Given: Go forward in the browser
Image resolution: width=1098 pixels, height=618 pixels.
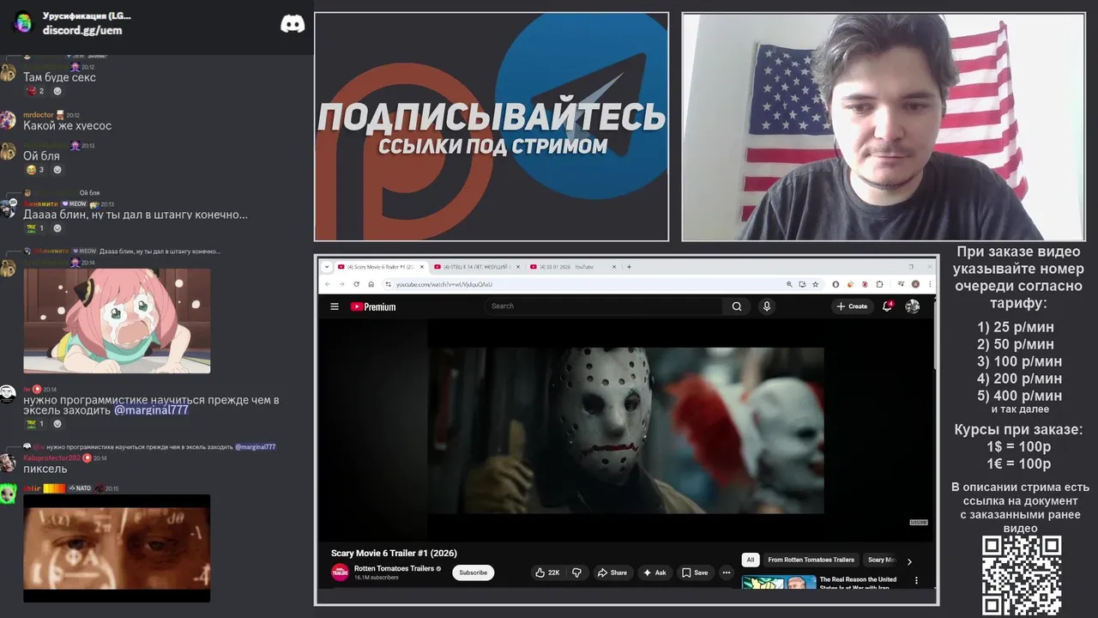Looking at the screenshot, I should (342, 284).
